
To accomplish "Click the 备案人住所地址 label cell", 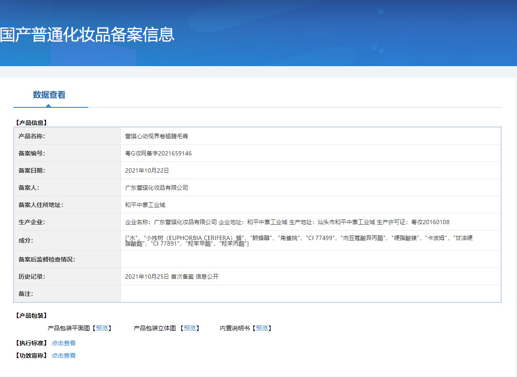I will coord(68,205).
